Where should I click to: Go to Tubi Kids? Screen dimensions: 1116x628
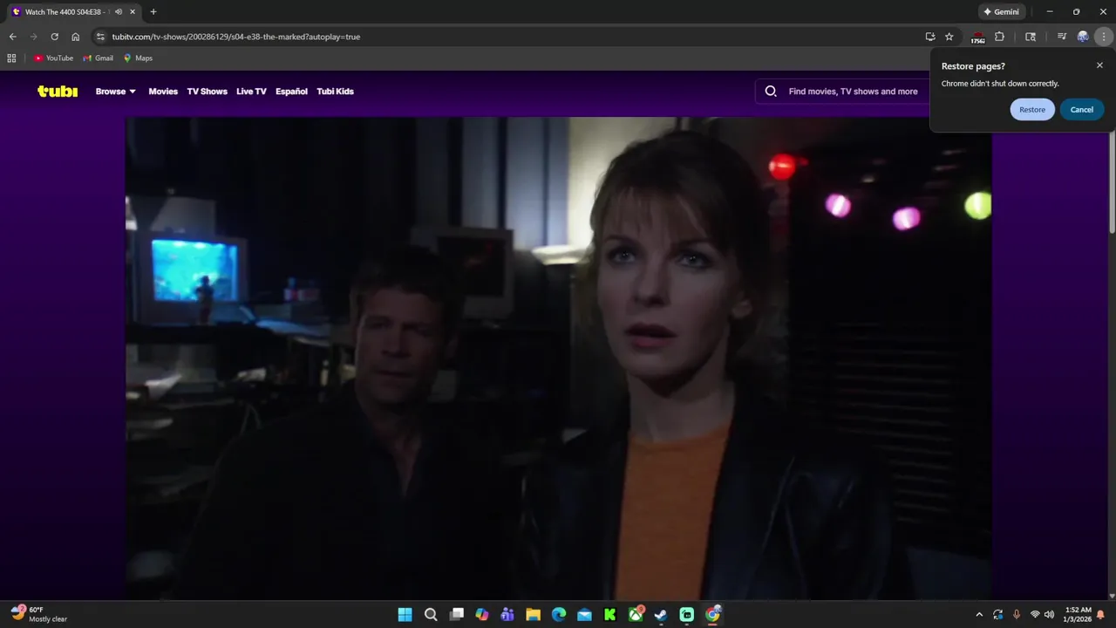[335, 91]
